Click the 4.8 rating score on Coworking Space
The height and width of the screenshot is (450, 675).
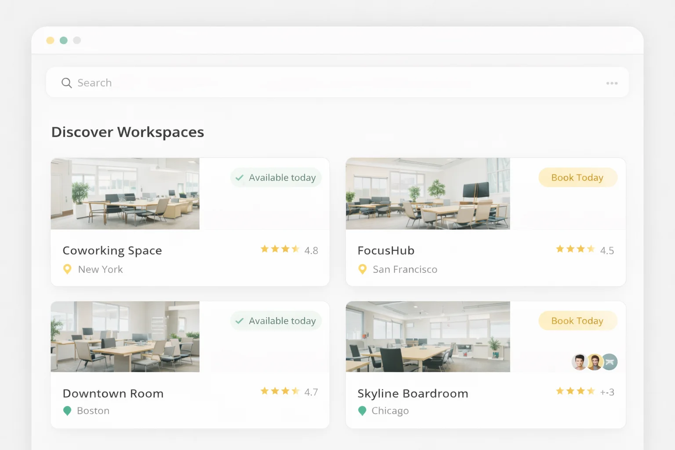coord(311,250)
